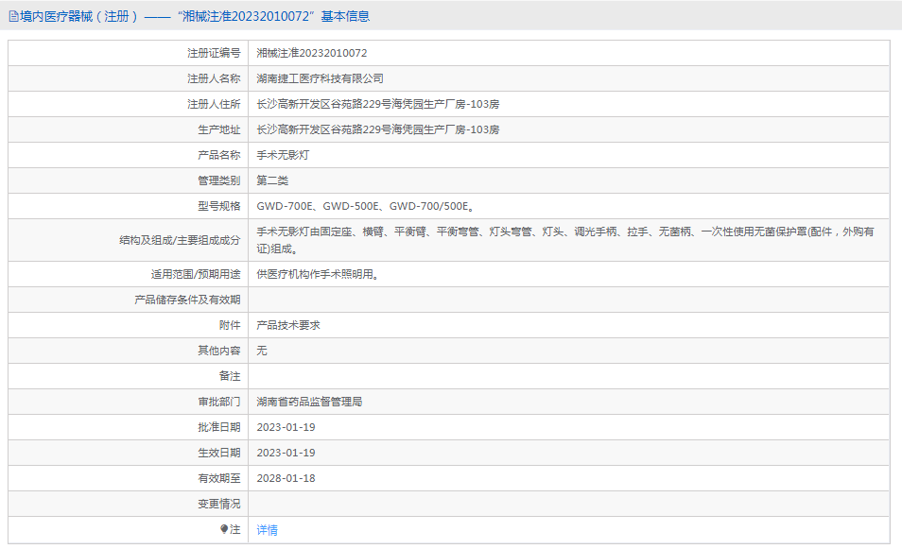Select approving department 湖南省药品监督管理局

(x=309, y=402)
